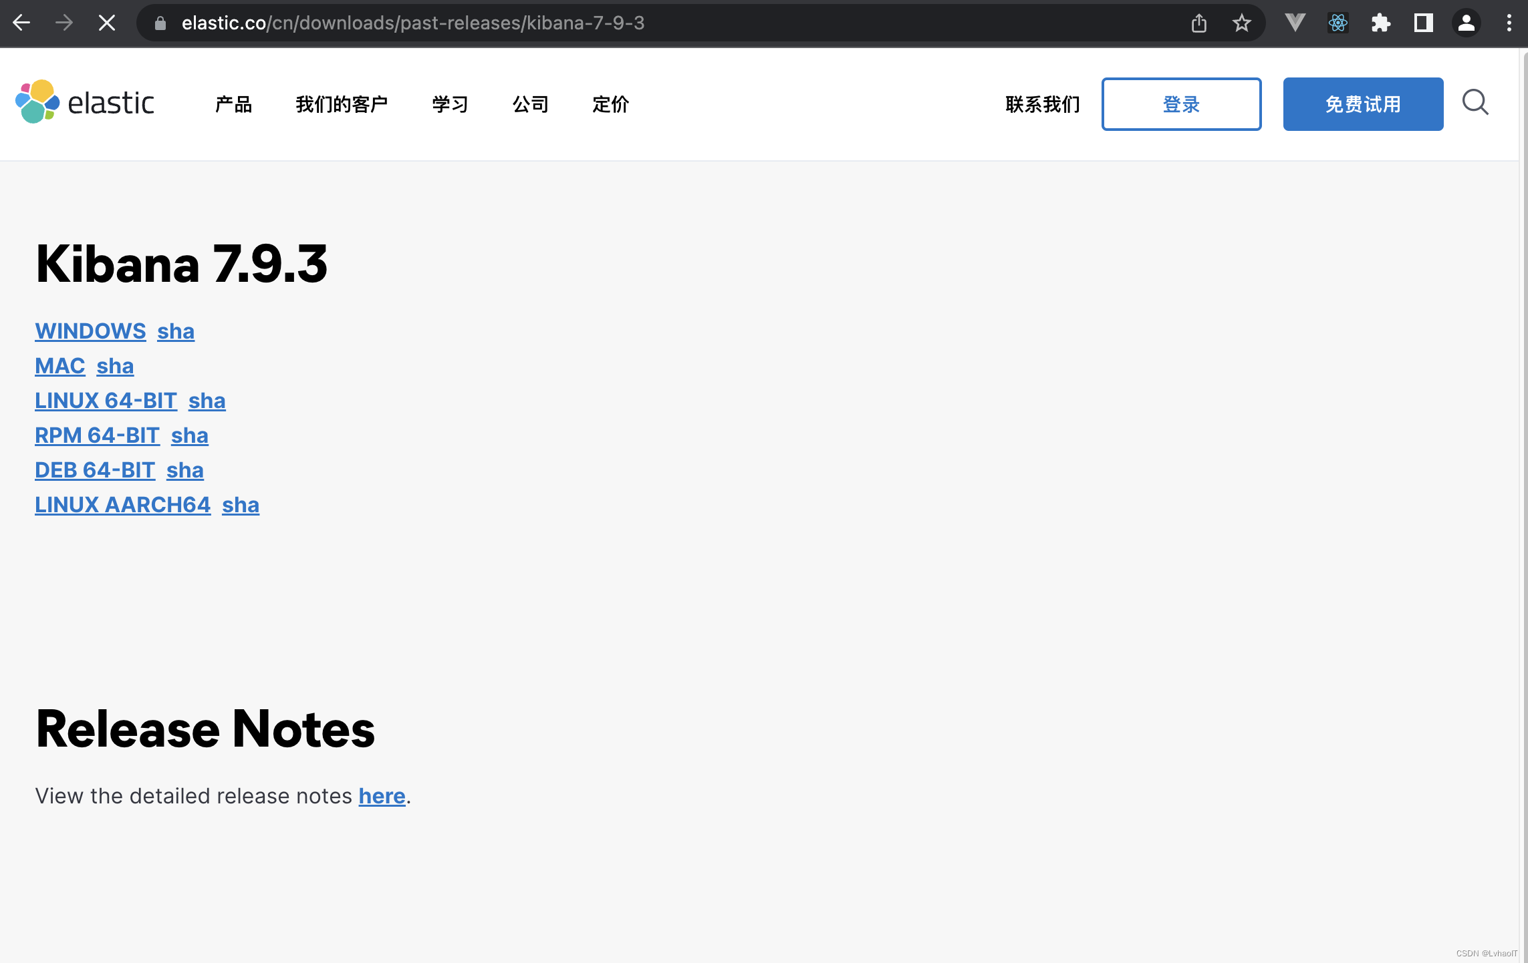Click the Elastic logo

(84, 102)
